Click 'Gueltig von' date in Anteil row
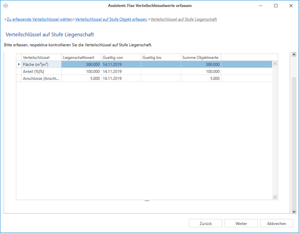Image resolution: width=299 pixels, height=233 pixels. click(x=121, y=71)
